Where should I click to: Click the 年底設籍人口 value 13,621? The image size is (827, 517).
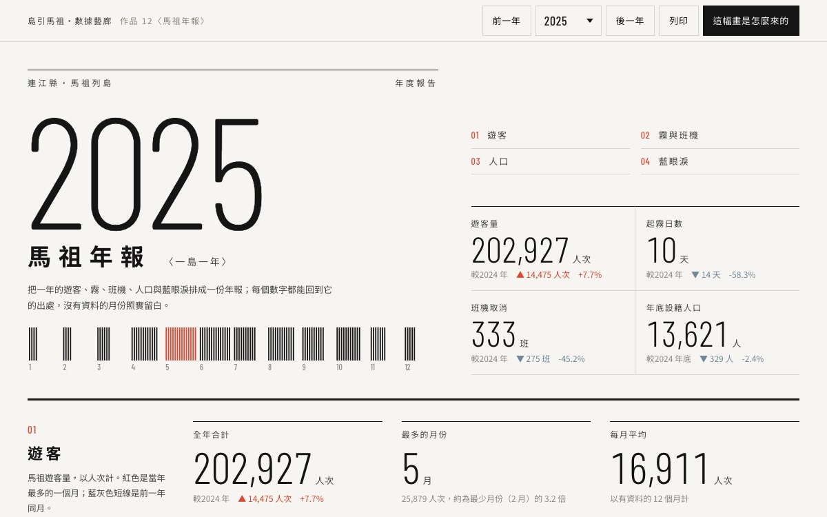tap(687, 334)
